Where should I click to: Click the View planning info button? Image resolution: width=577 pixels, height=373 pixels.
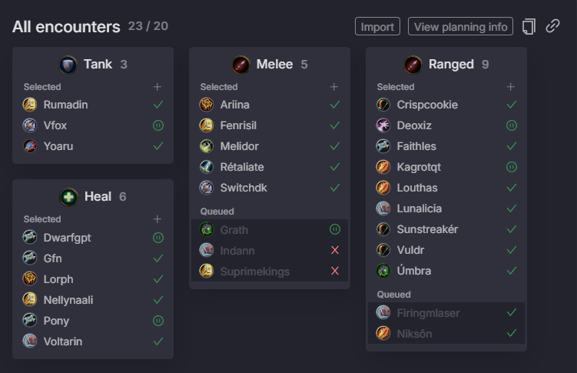point(460,26)
